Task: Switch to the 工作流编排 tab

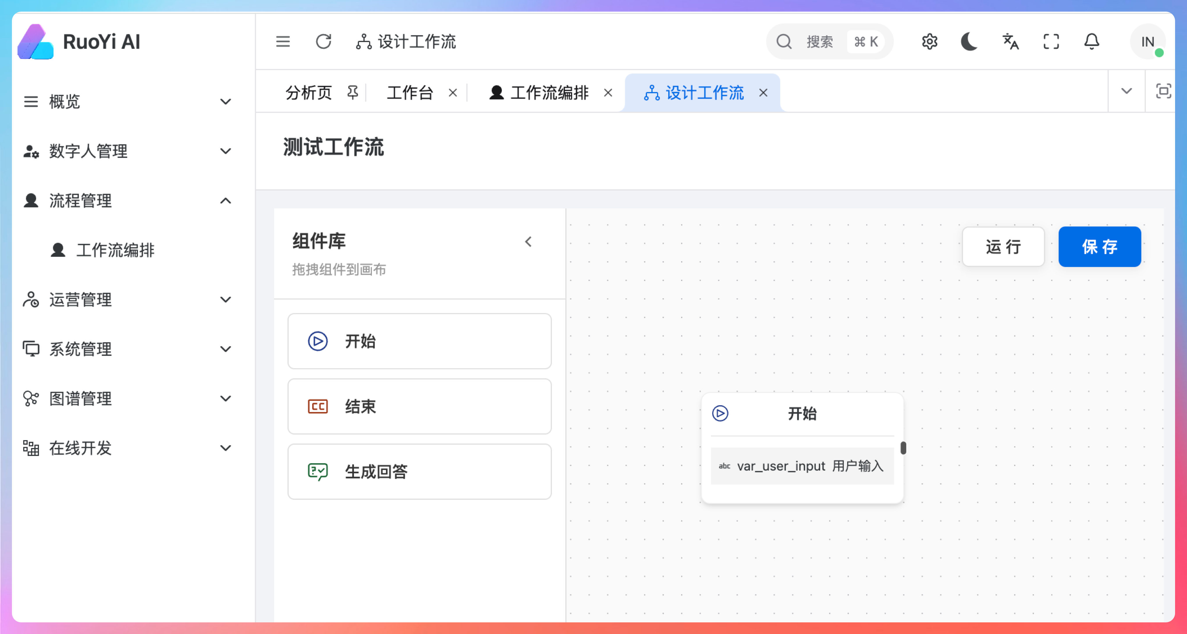Action: (548, 92)
